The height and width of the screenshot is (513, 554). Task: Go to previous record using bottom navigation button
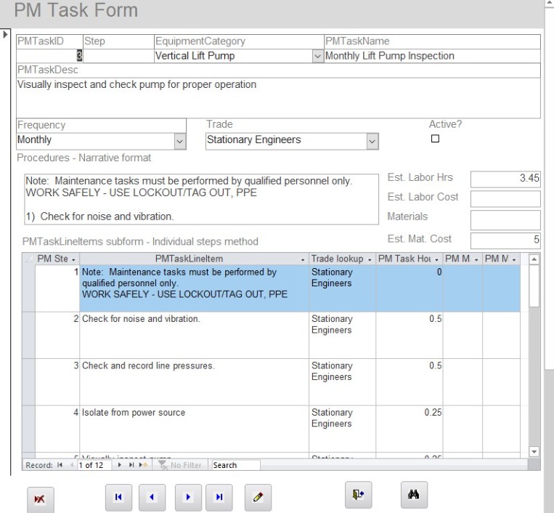(152, 497)
